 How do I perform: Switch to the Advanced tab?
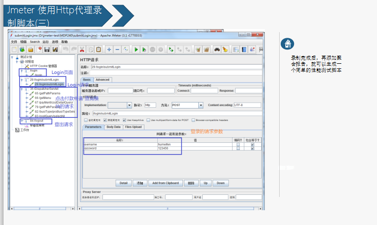[x=102, y=80]
